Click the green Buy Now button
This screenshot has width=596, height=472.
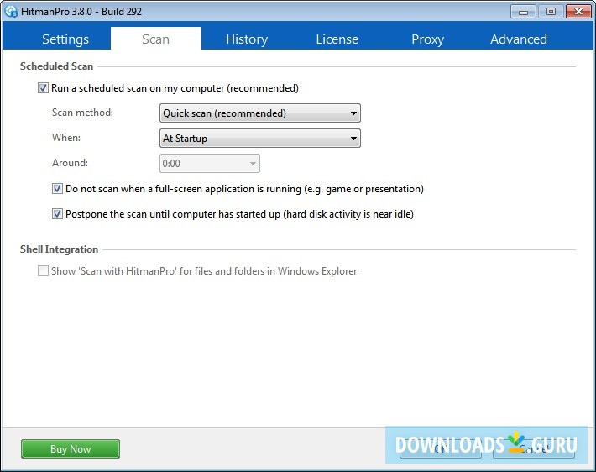coord(71,448)
